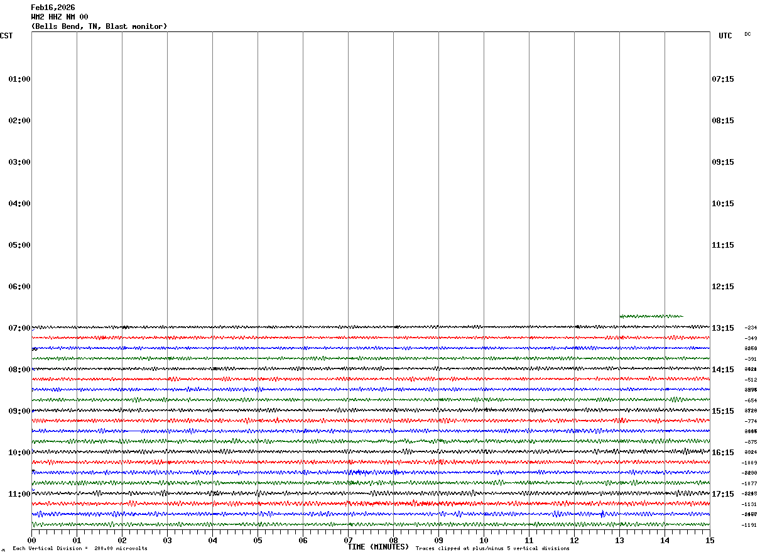Pick minute 04 tick label on bottom axis

point(212,541)
